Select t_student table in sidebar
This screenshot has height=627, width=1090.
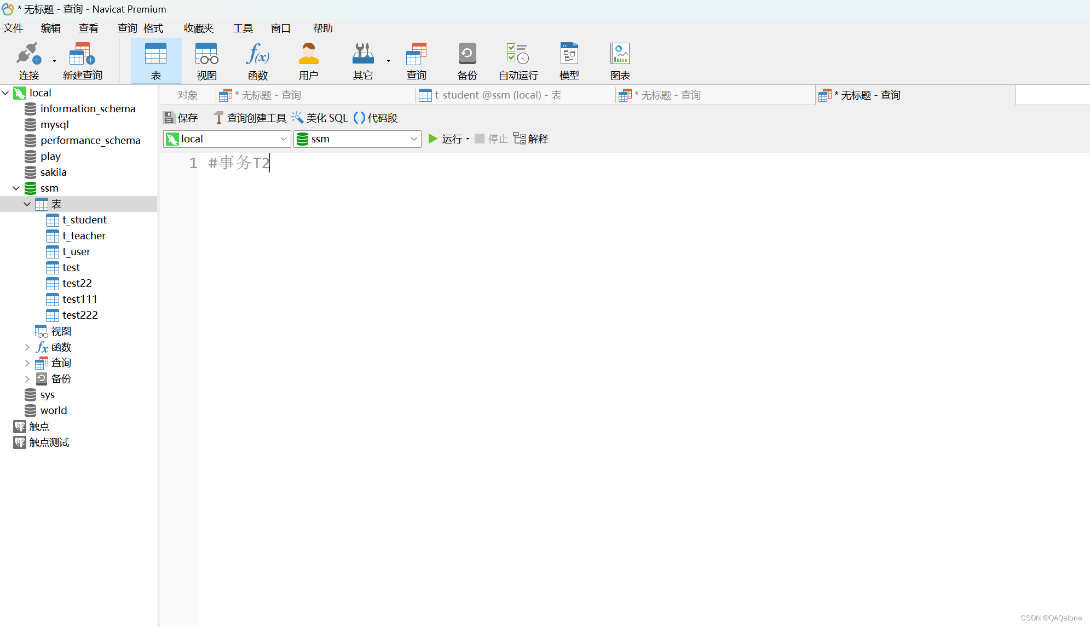point(85,220)
